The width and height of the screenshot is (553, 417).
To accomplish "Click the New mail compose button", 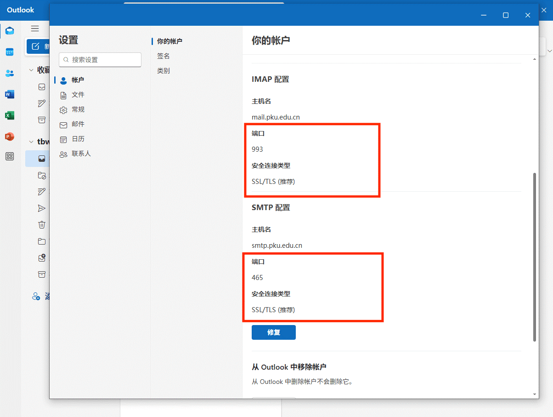I will click(39, 46).
